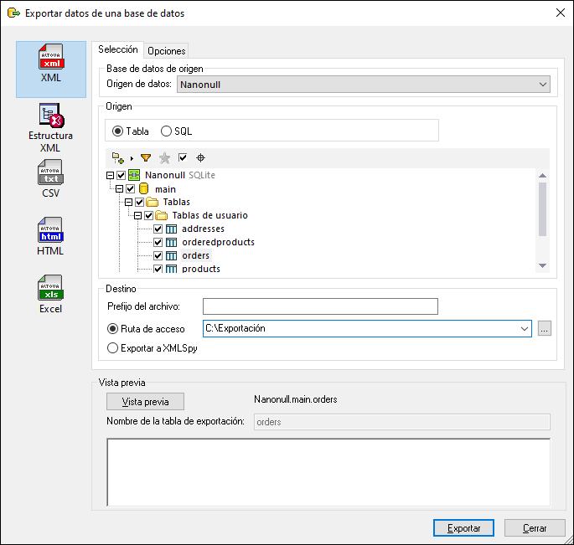Select the SQL radio button
Viewport: 574px width, 545px height.
point(166,131)
